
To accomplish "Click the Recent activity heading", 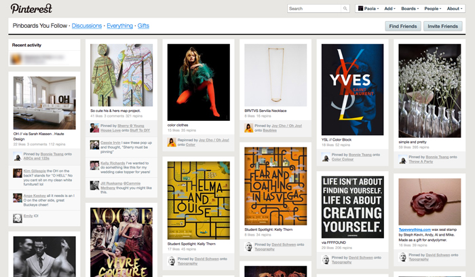I will pos(26,45).
